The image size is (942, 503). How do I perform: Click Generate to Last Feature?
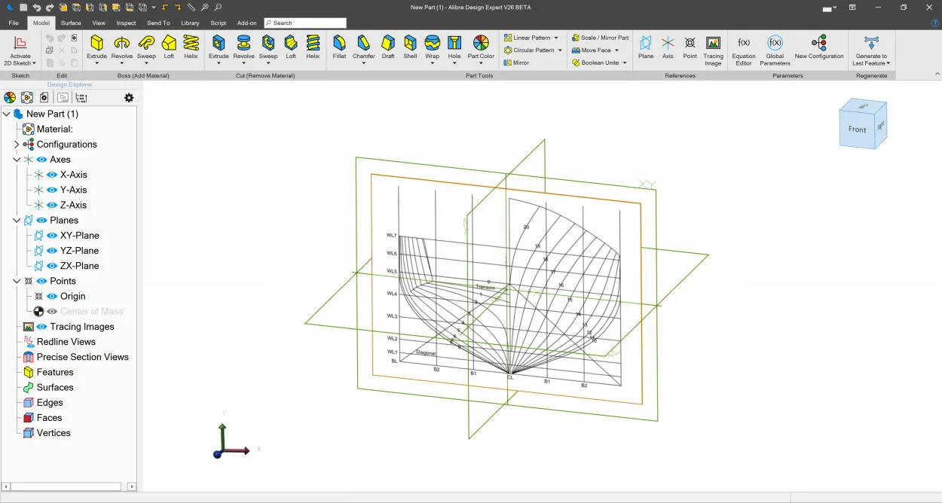[871, 50]
